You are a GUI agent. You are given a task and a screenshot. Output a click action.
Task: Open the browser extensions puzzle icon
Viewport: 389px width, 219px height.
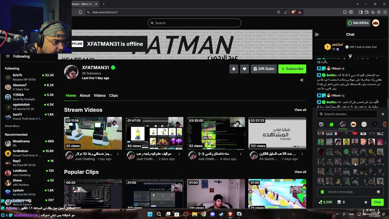[x=345, y=12]
